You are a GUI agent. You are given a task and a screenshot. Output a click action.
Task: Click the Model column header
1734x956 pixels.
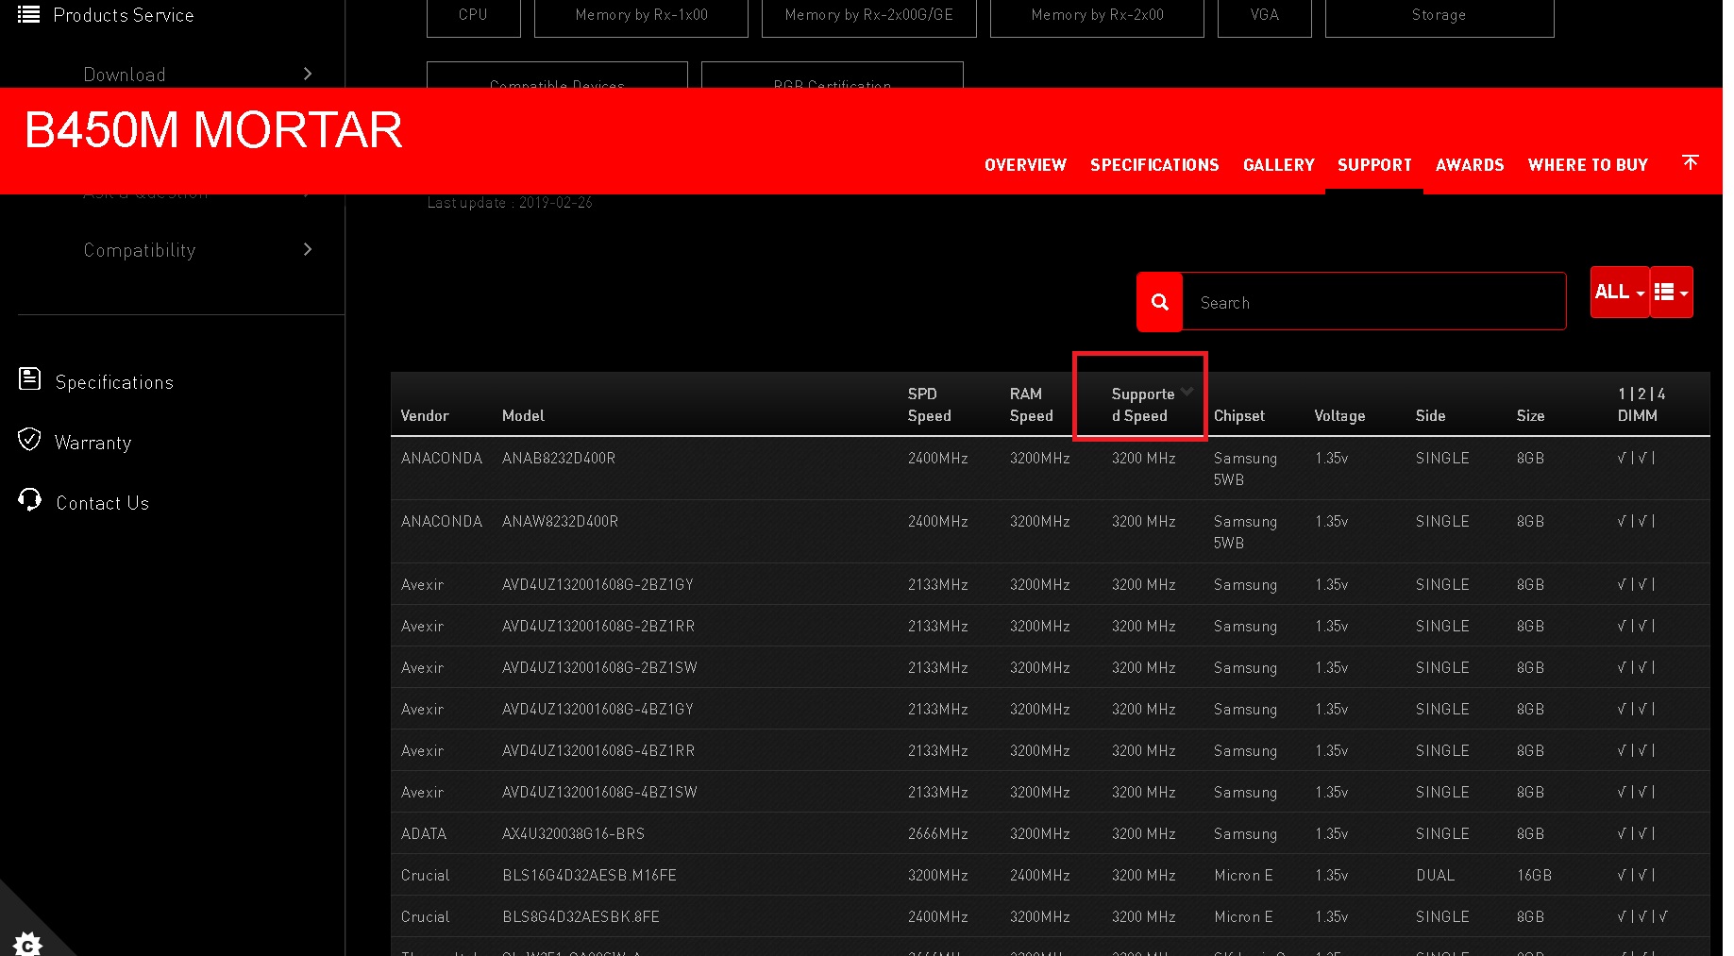(x=523, y=415)
